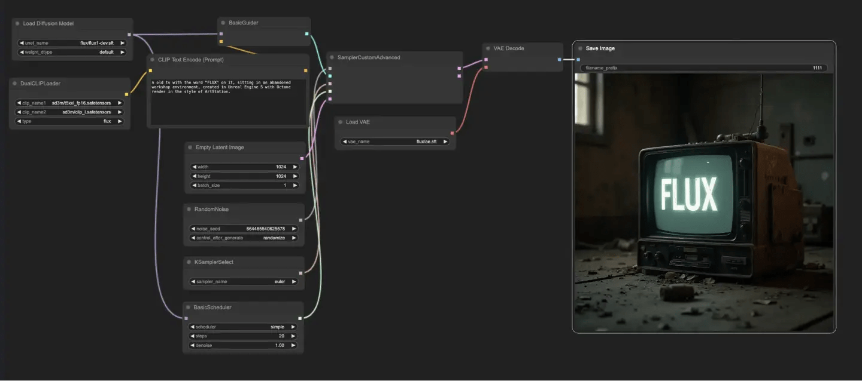
Task: Decrease height with its left arrow
Action: (194, 176)
